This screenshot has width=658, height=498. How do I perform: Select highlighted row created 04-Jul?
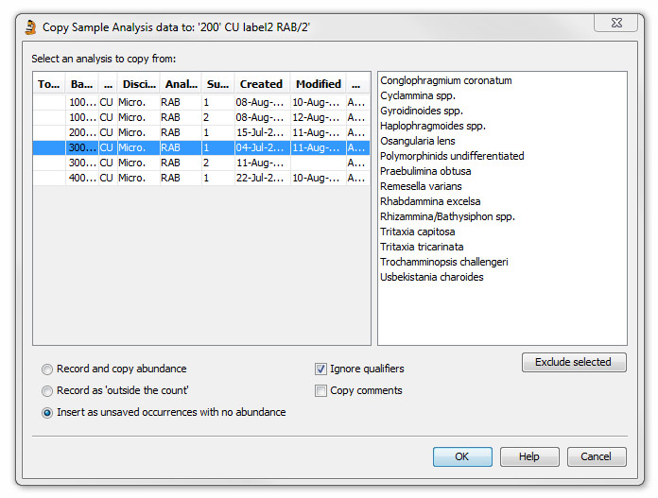point(201,147)
